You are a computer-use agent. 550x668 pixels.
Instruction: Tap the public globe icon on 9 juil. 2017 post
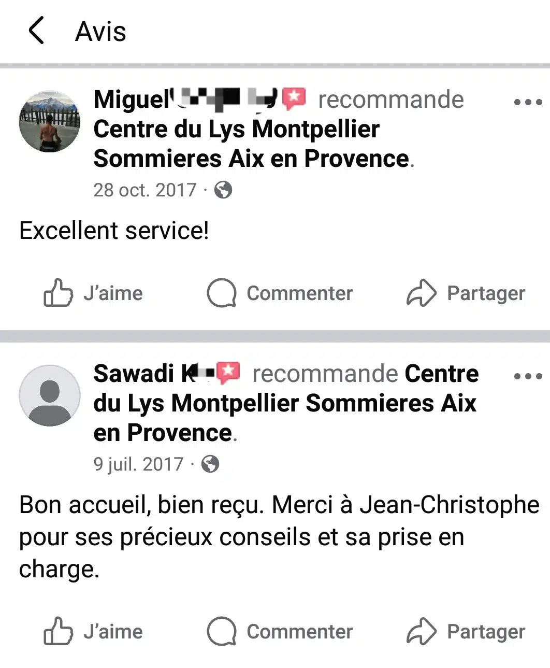pos(210,464)
